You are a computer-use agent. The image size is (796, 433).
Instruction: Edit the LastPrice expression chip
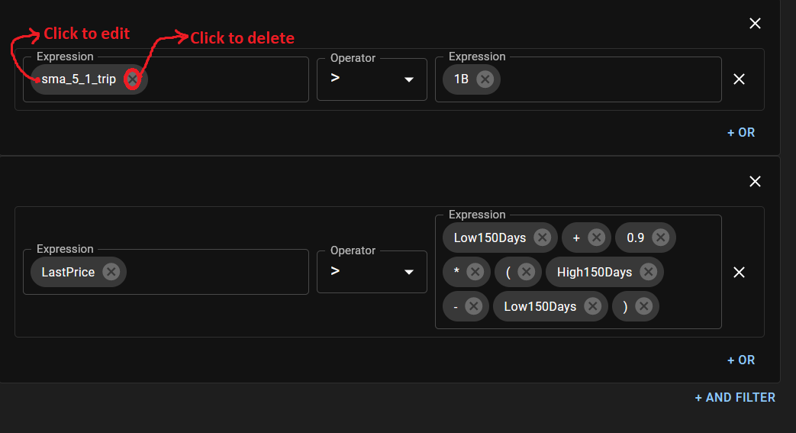(x=68, y=272)
